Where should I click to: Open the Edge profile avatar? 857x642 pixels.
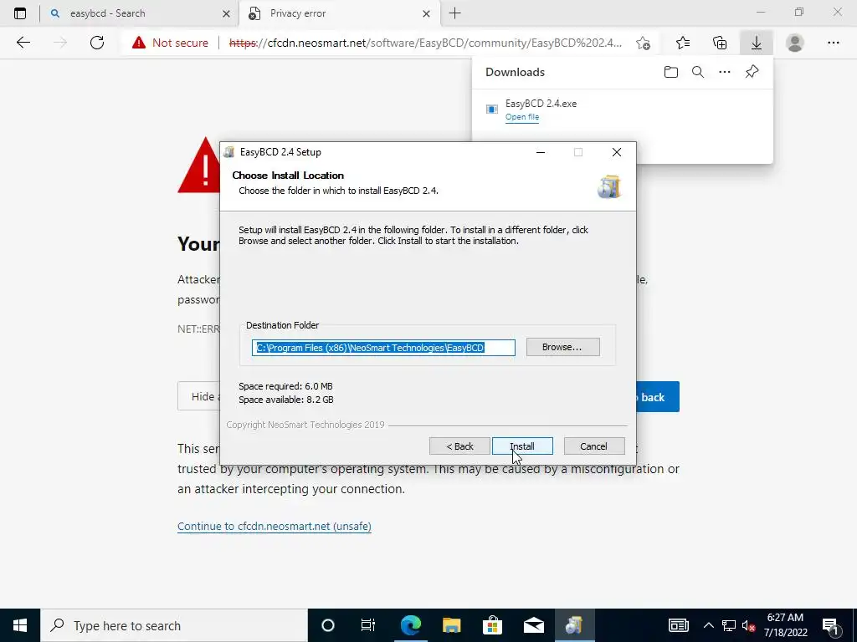(795, 43)
